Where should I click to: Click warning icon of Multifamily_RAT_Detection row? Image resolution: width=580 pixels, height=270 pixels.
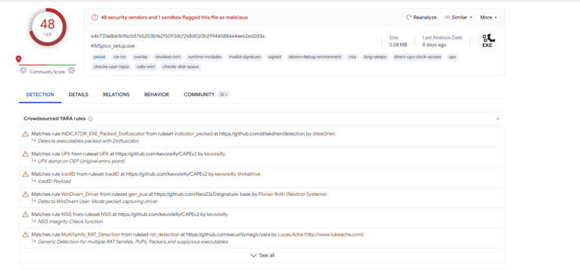(x=26, y=235)
